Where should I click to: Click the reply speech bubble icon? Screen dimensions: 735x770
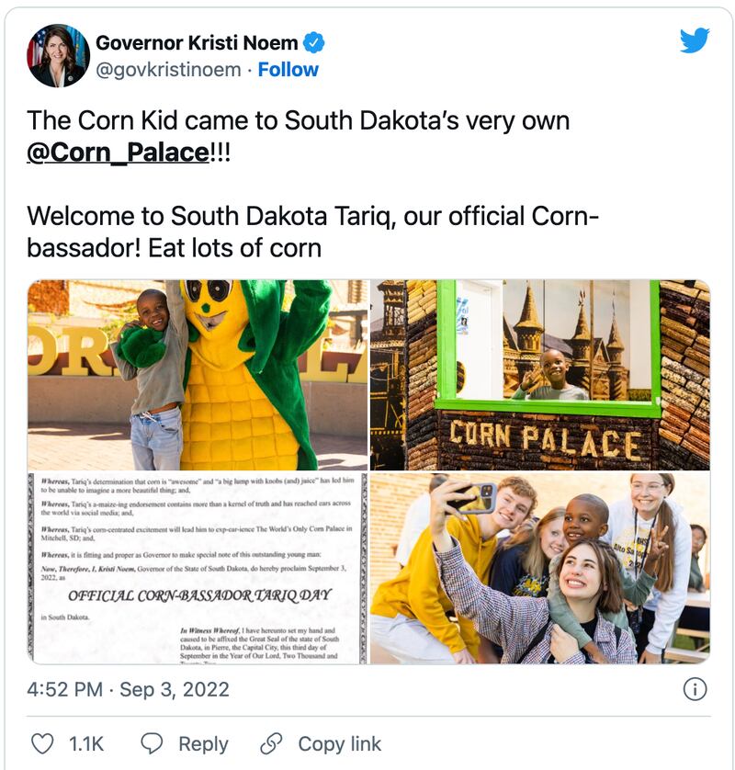click(x=152, y=743)
